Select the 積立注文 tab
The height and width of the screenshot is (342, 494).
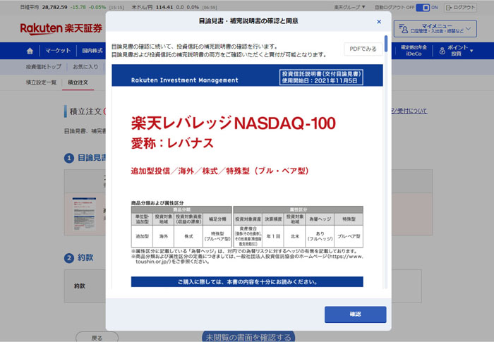78,83
